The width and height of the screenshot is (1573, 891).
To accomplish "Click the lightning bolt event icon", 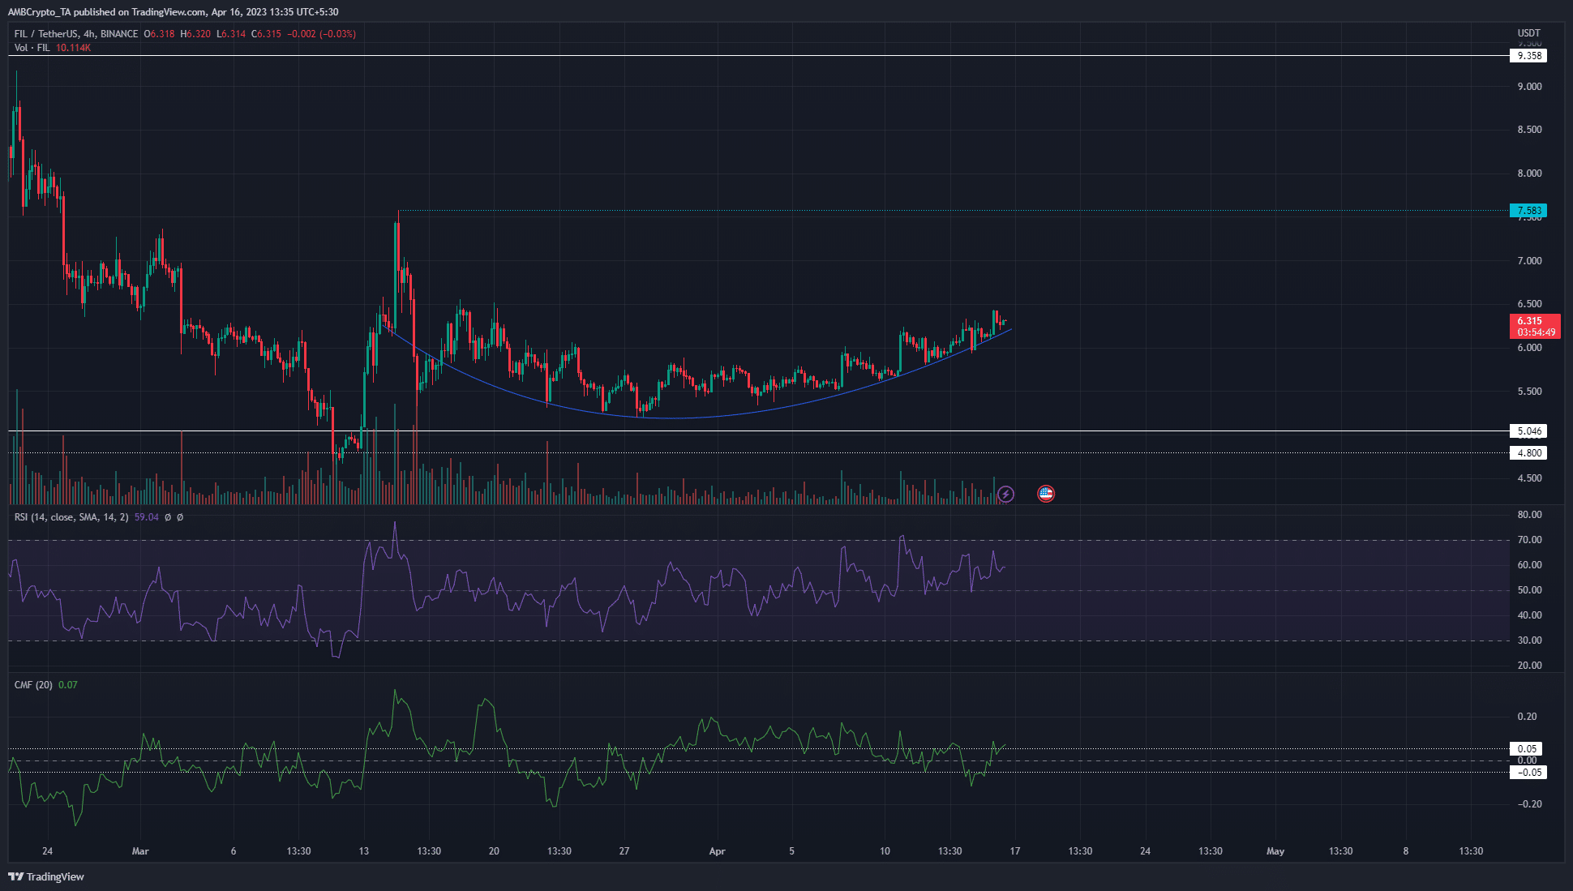I will (1005, 494).
